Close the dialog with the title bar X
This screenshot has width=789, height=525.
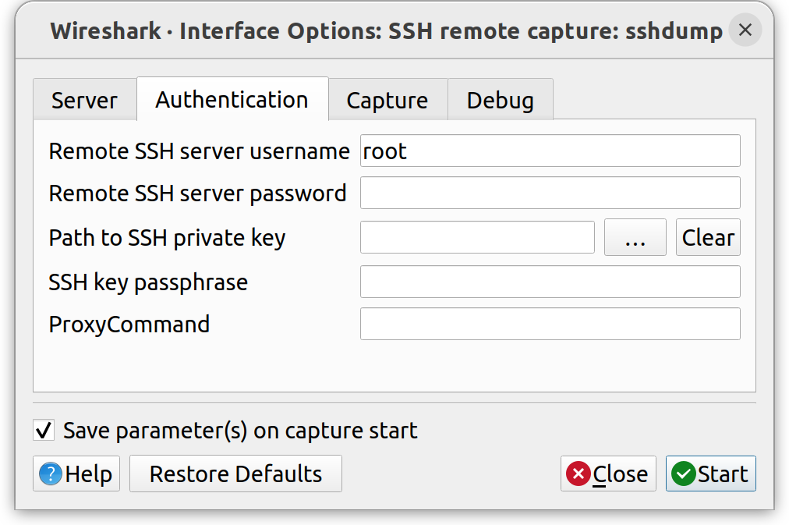[745, 30]
